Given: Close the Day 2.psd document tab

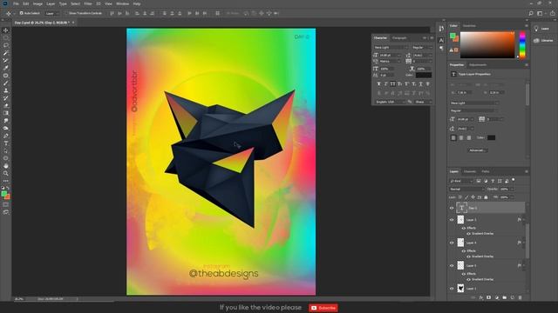Looking at the screenshot, I should 73,23.
